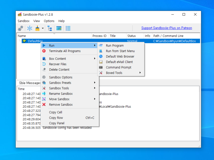Click the broom cleanup toolbar icon
The height and width of the screenshot is (160, 214).
tap(37, 28)
